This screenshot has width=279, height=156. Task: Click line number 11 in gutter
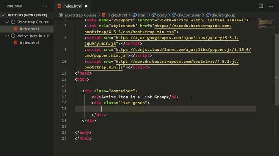coord(64,73)
